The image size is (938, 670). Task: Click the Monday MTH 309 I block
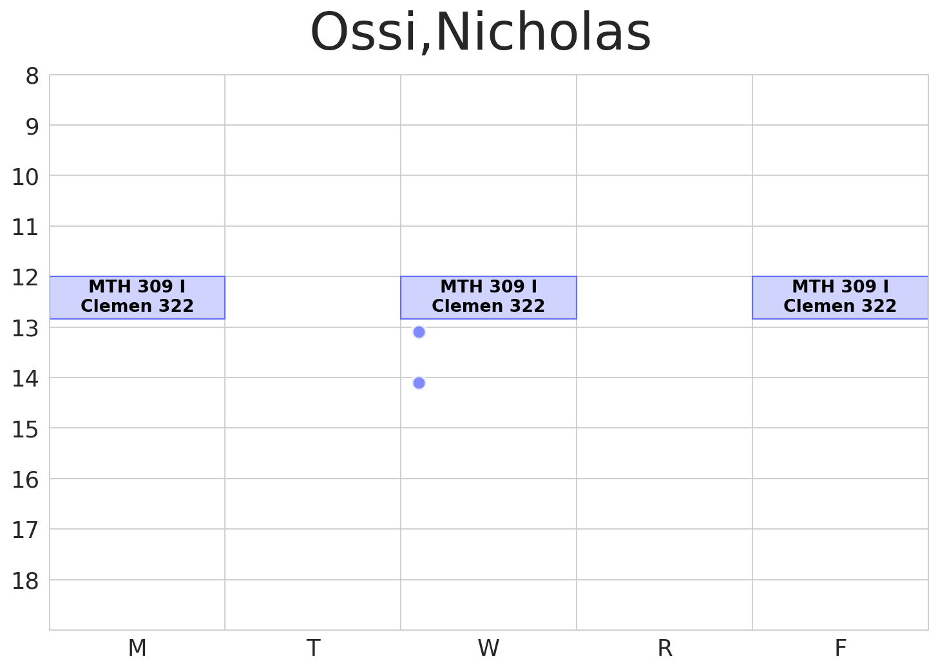click(137, 297)
